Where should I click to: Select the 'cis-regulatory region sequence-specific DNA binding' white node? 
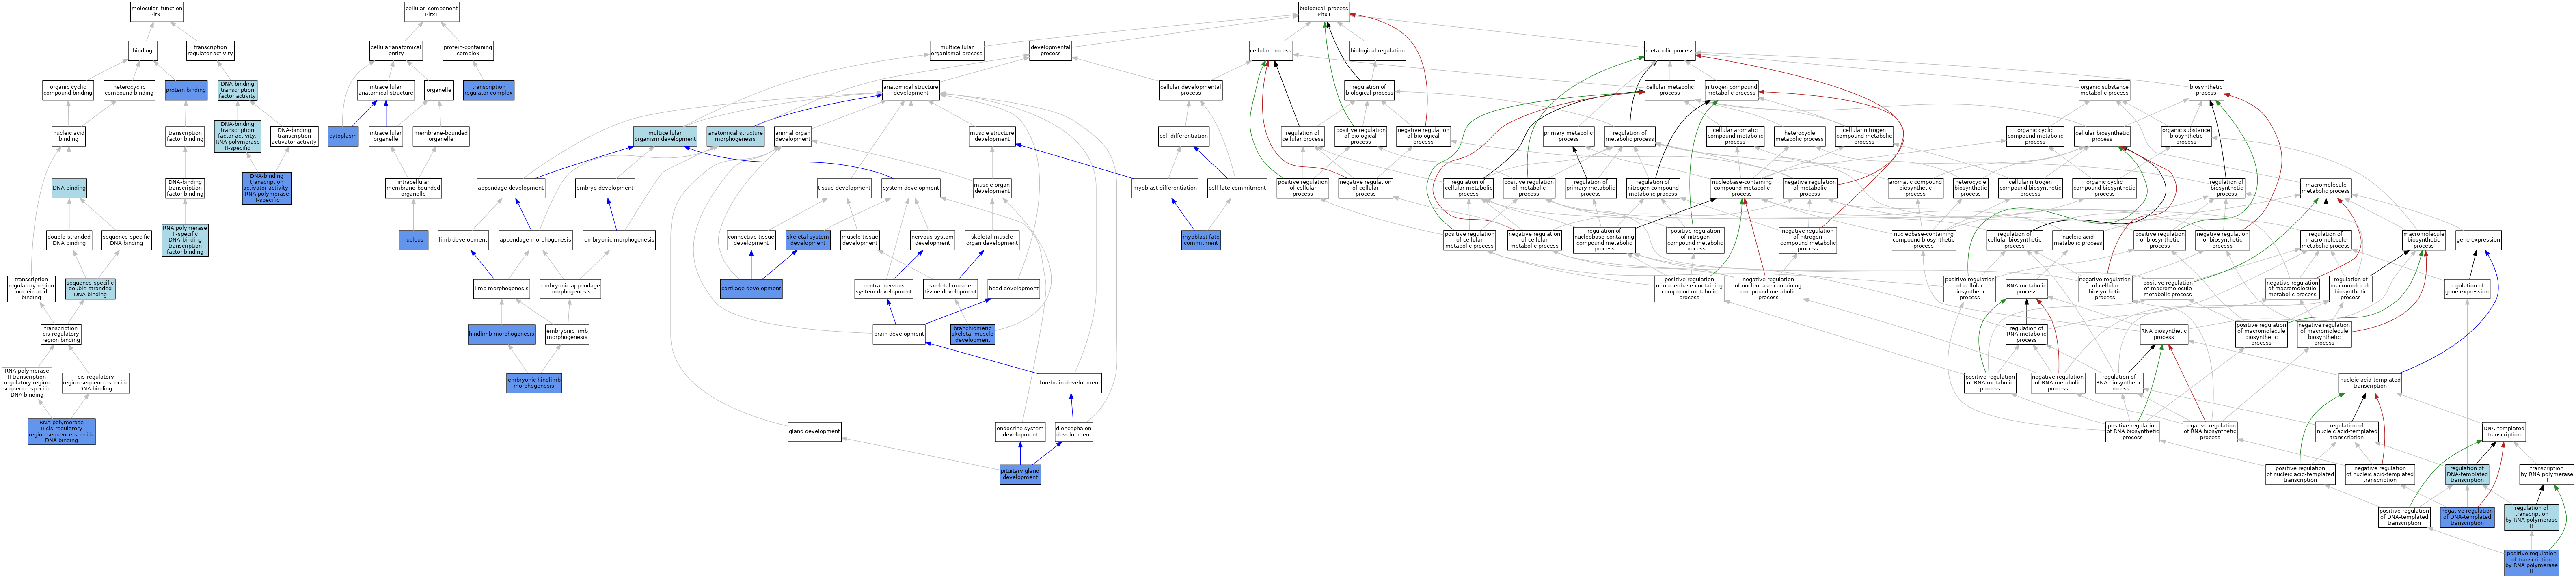pyautogui.click(x=95, y=383)
